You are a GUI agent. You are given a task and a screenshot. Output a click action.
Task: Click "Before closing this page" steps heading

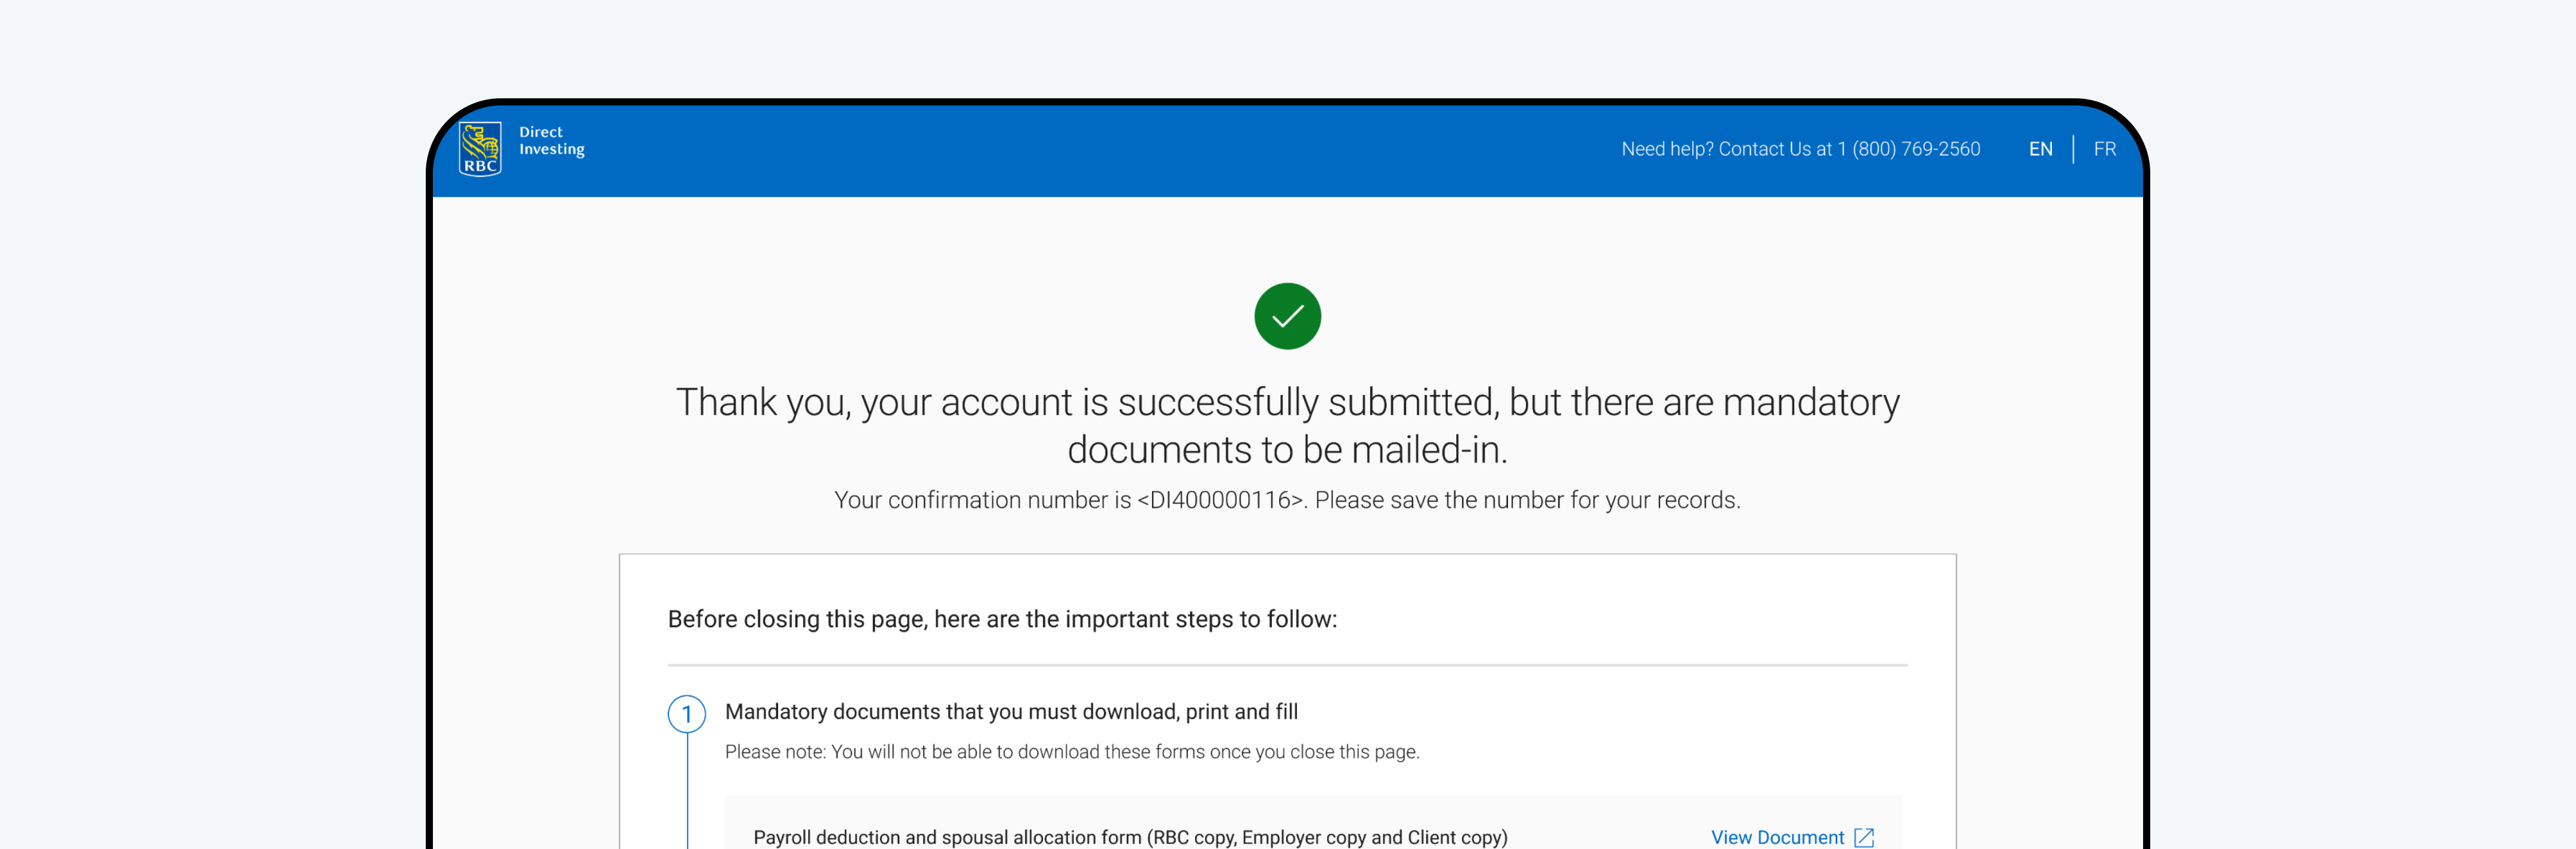coord(1002,619)
